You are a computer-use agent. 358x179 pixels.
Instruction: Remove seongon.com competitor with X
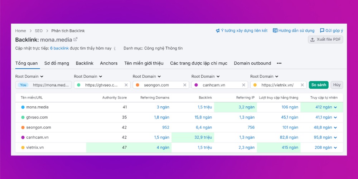(x=185, y=85)
